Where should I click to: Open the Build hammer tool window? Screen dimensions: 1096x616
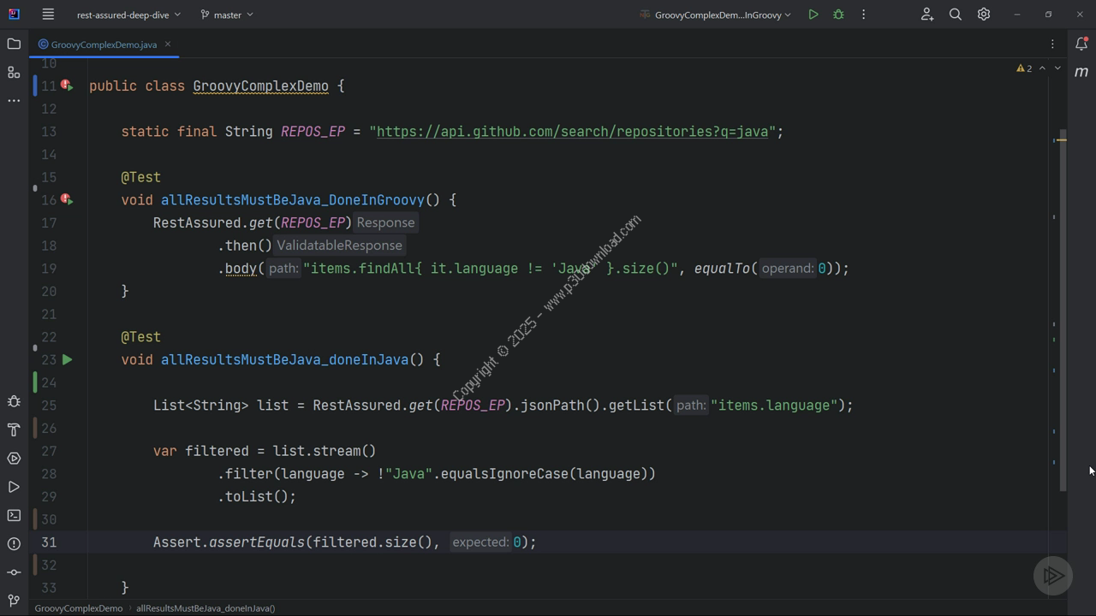[x=14, y=429]
